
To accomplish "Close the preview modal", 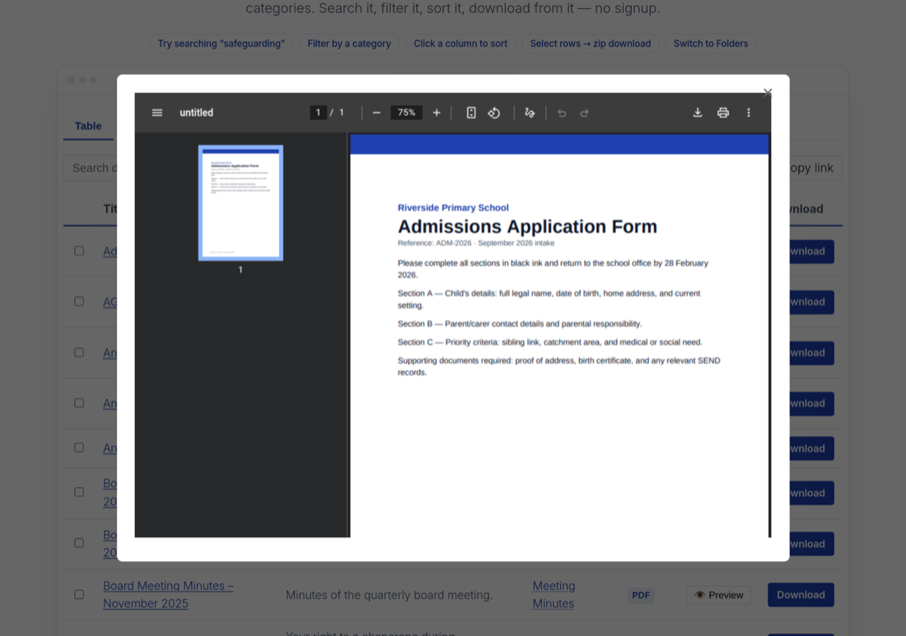I will 768,92.
